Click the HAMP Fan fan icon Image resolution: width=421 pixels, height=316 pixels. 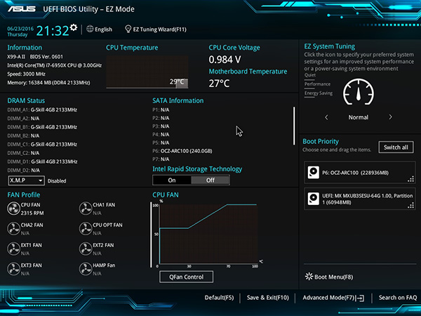point(86,269)
